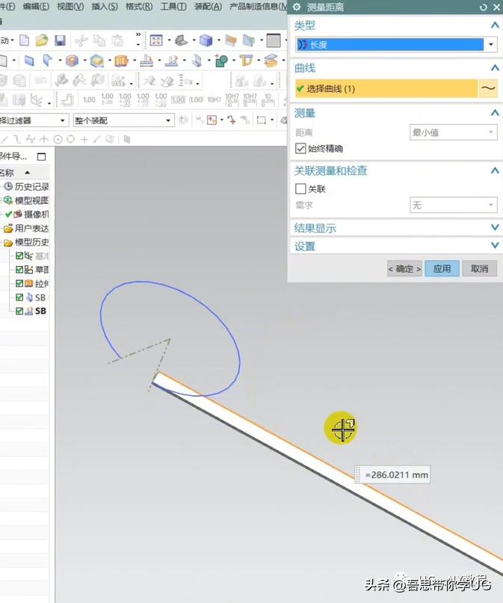Enable the 关联 checkbox
The image size is (503, 603).
click(x=300, y=189)
